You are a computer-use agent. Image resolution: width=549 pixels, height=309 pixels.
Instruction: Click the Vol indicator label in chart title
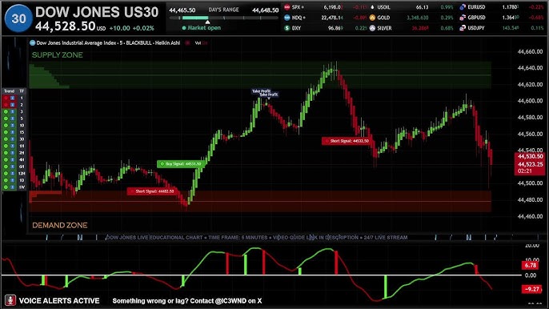198,43
